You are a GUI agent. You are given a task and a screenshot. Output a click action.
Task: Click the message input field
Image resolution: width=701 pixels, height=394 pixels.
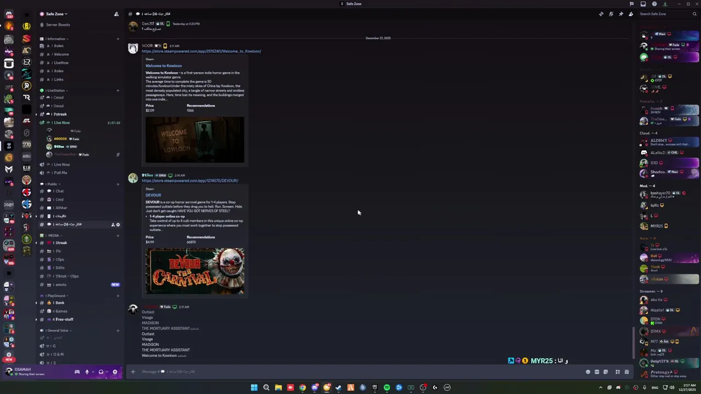(x=356, y=372)
